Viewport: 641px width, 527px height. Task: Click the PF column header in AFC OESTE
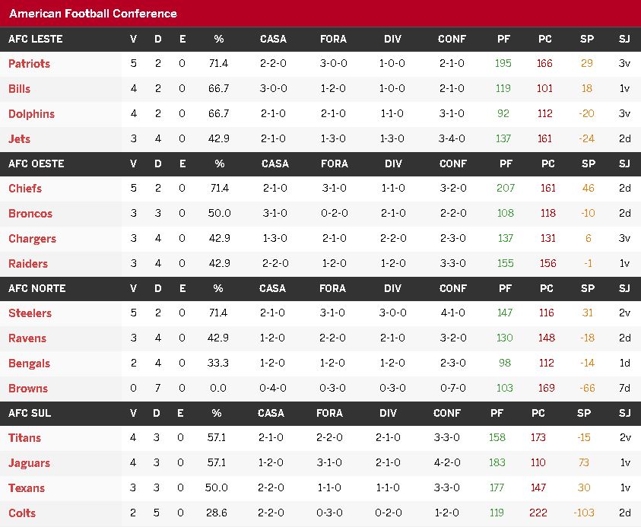coord(506,164)
